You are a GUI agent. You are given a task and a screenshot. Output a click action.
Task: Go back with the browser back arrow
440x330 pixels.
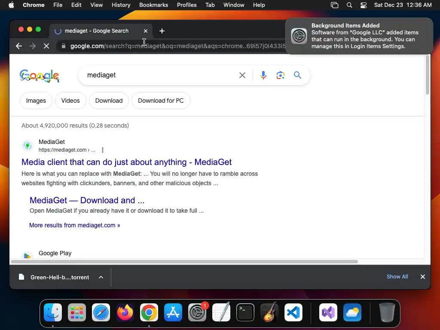[x=19, y=46]
